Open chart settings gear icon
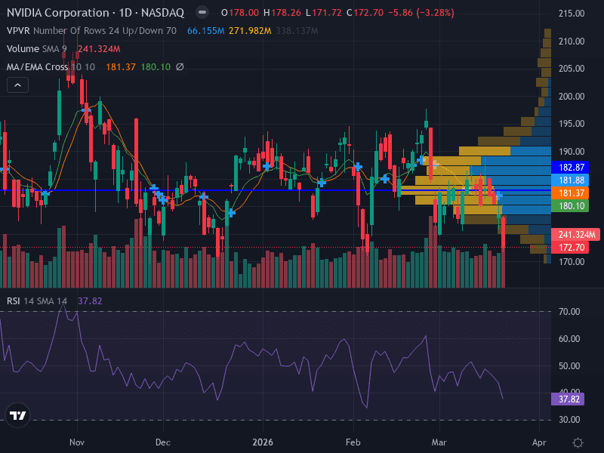Screen dimensions: 604x453 click(x=578, y=442)
